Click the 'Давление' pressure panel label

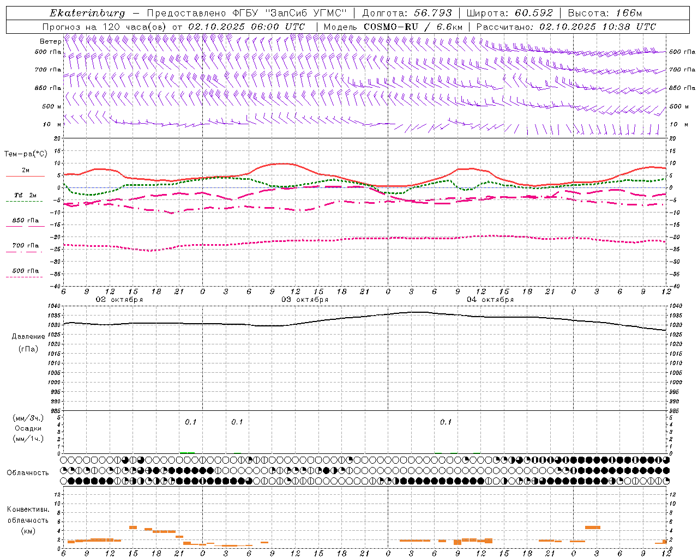28,337
